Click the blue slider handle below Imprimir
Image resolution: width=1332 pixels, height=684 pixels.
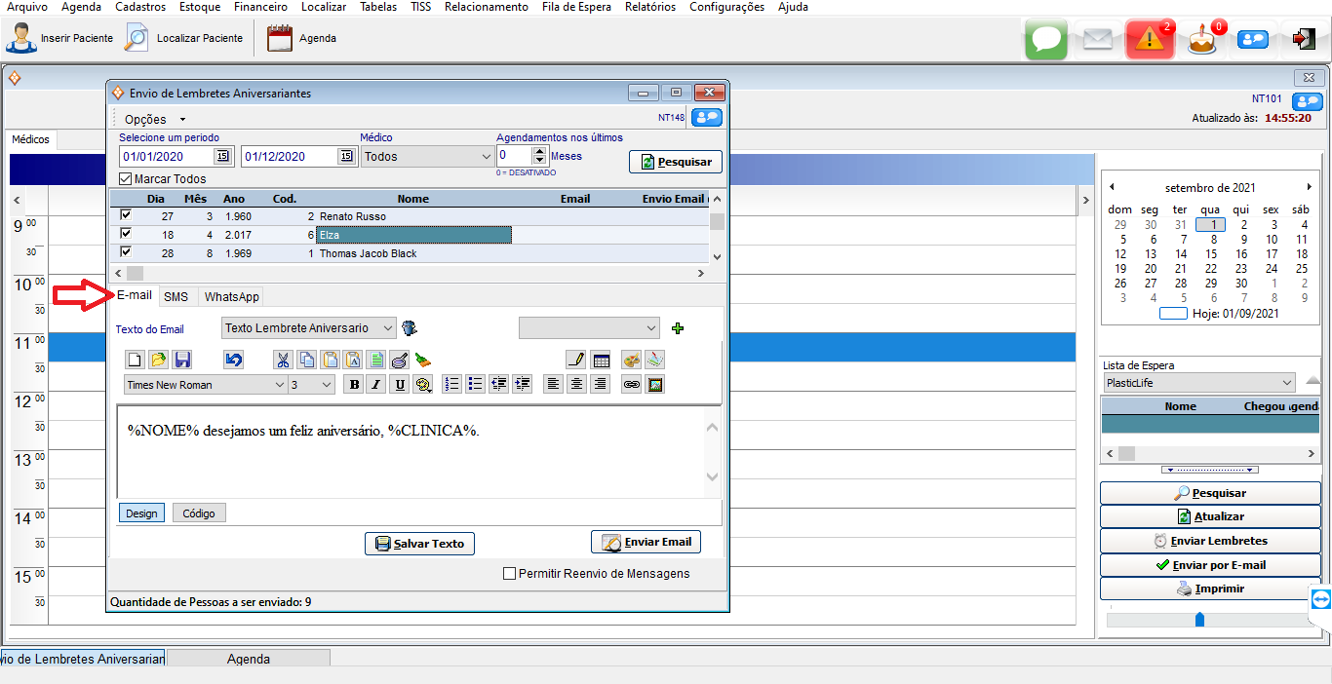(x=1199, y=620)
